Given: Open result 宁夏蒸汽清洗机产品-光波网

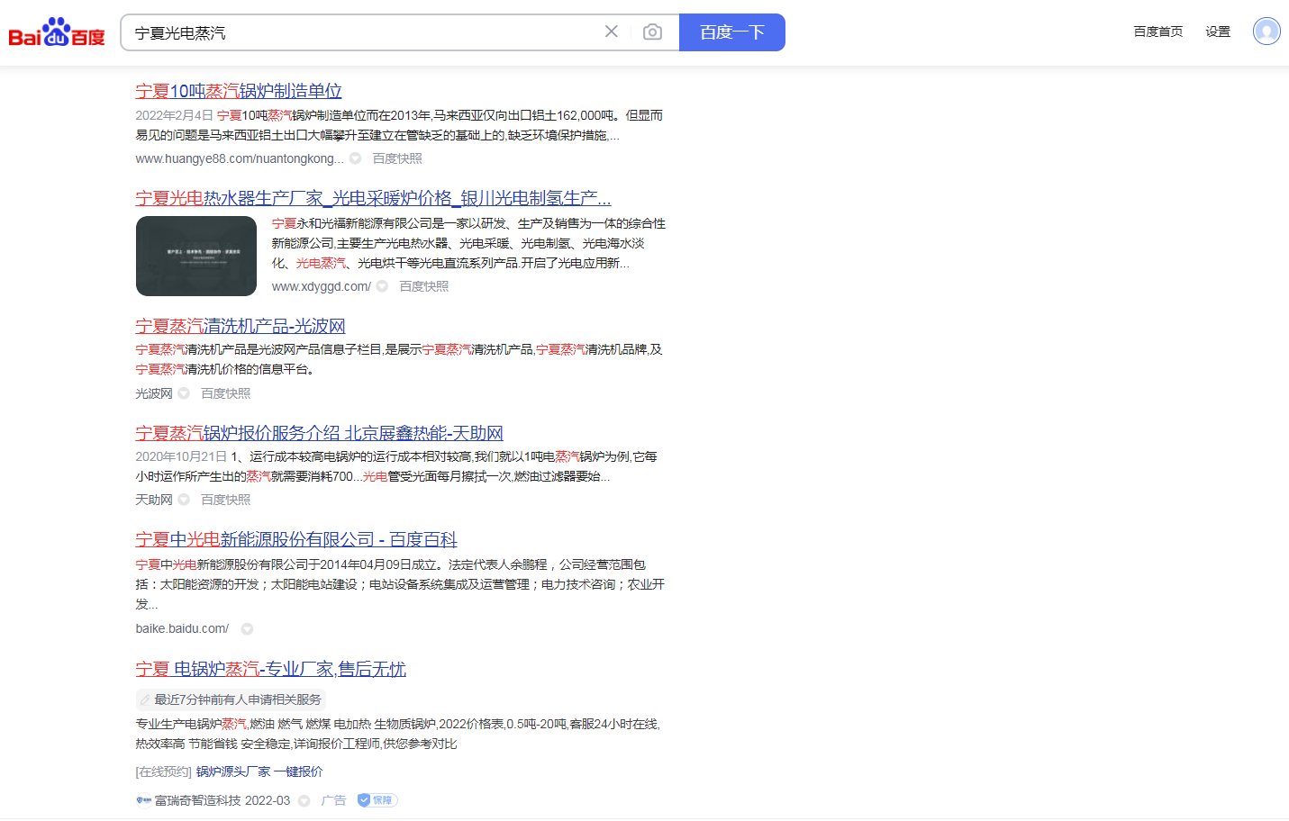Looking at the screenshot, I should [x=241, y=326].
